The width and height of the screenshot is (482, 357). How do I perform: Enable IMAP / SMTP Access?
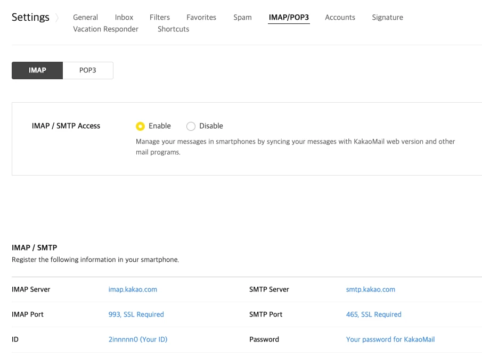point(141,126)
